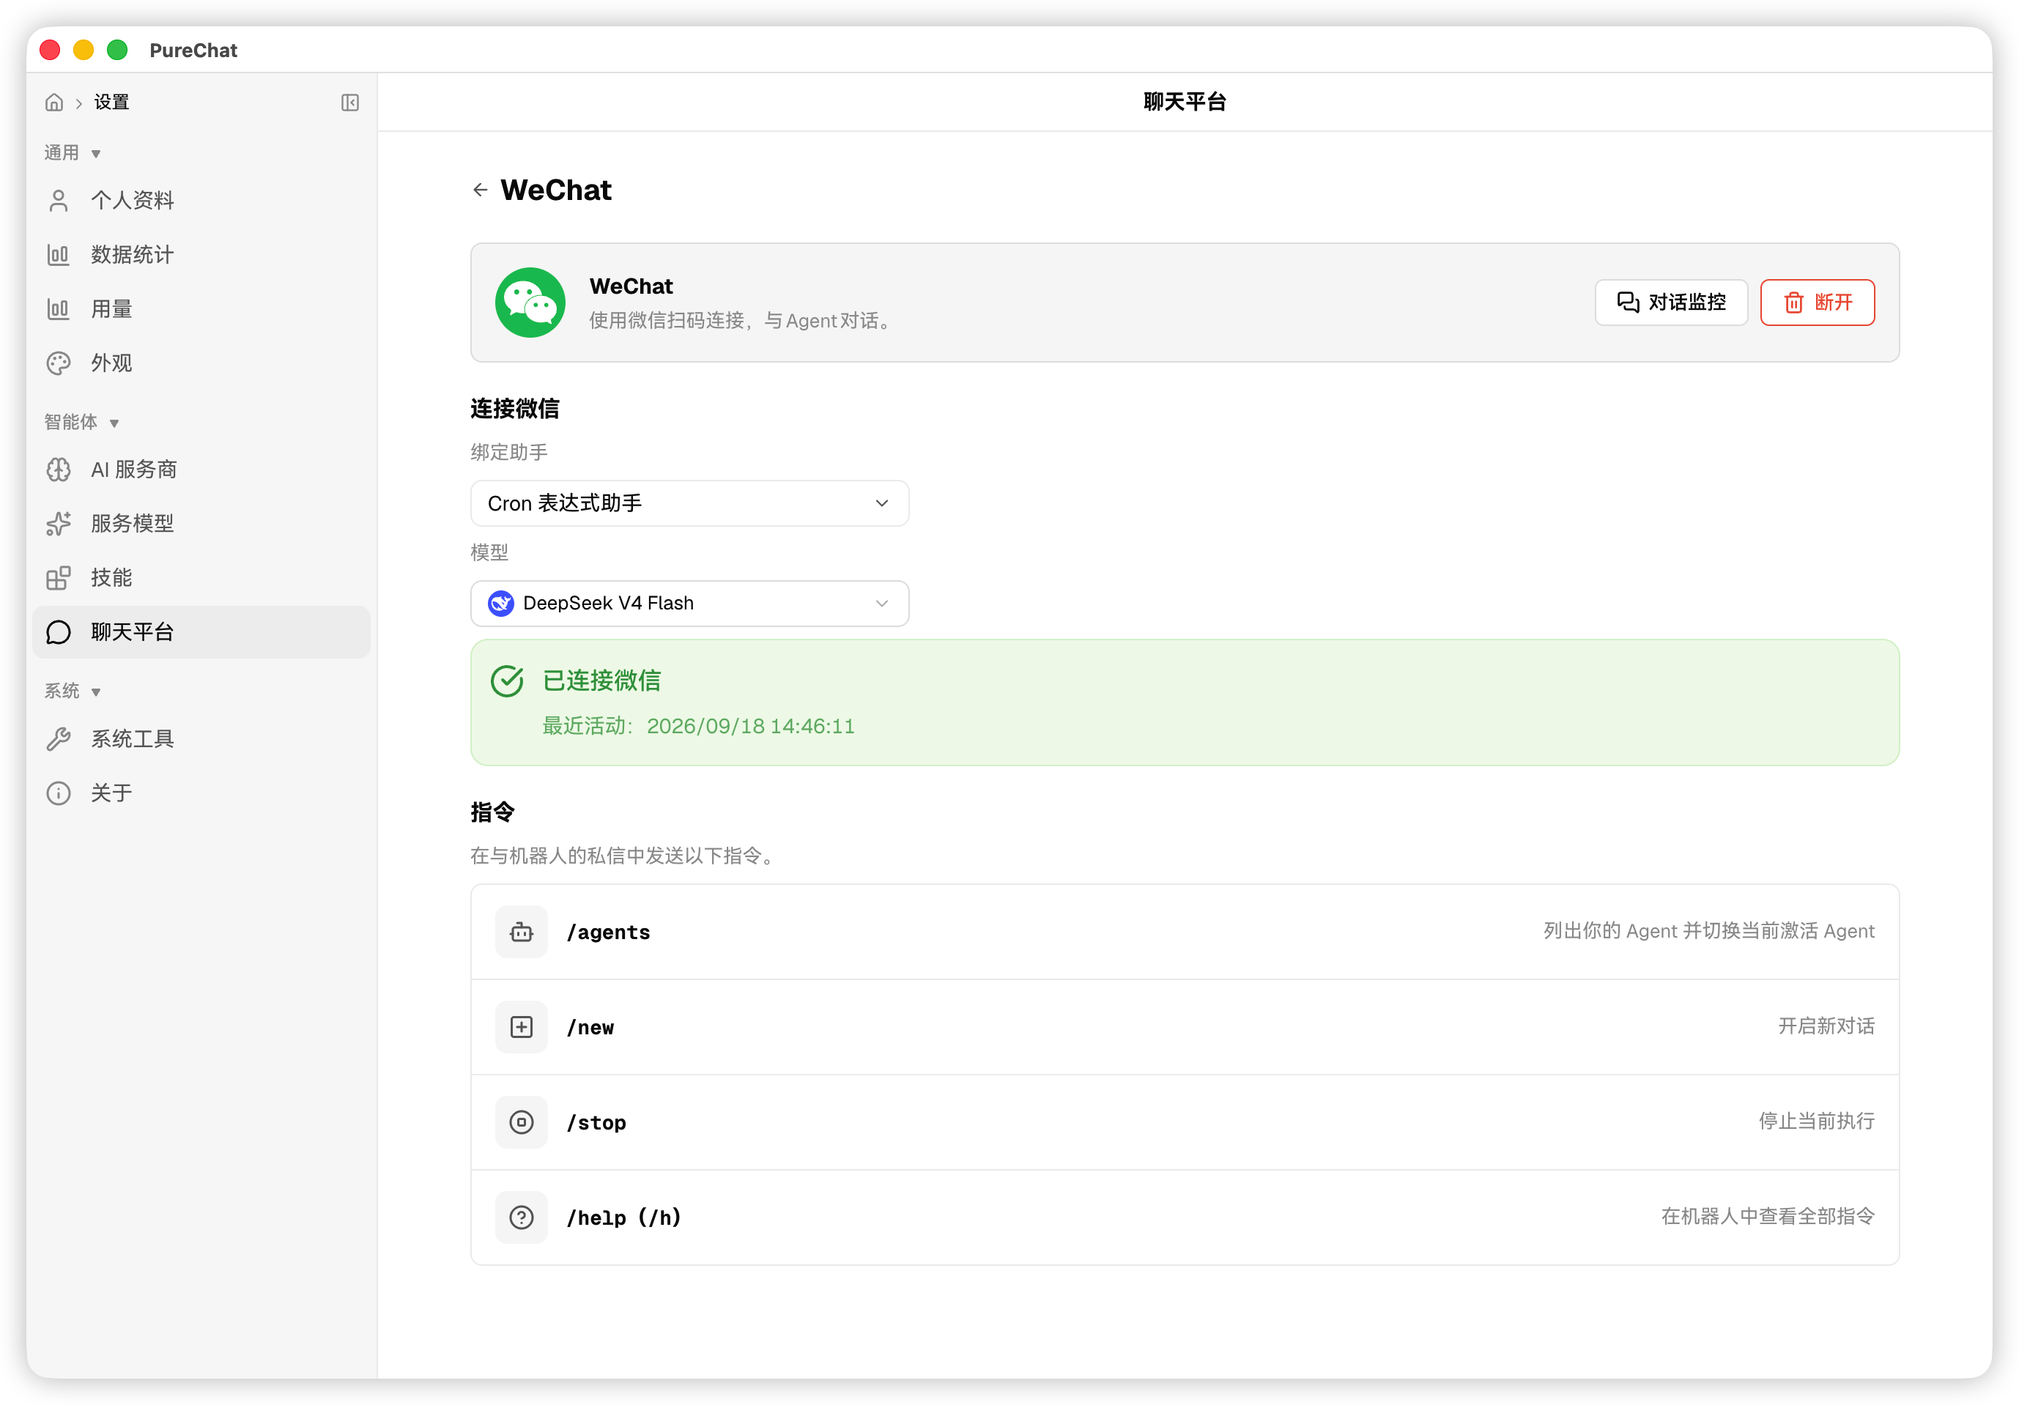Open AI 服务商 page

tap(201, 470)
